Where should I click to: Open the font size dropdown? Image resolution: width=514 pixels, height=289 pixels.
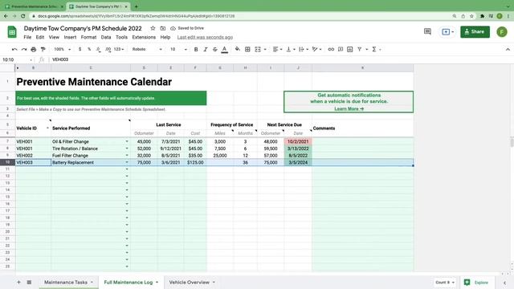pyautogui.click(x=178, y=49)
